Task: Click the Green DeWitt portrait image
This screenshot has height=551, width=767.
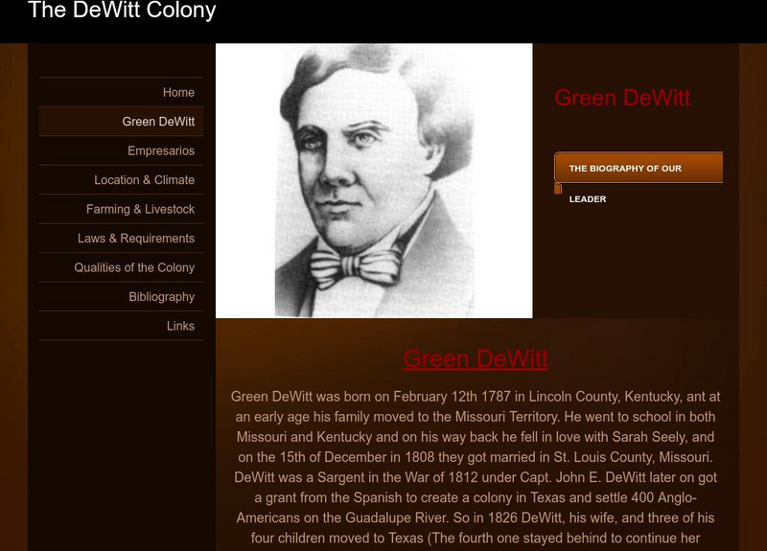Action: (x=374, y=180)
